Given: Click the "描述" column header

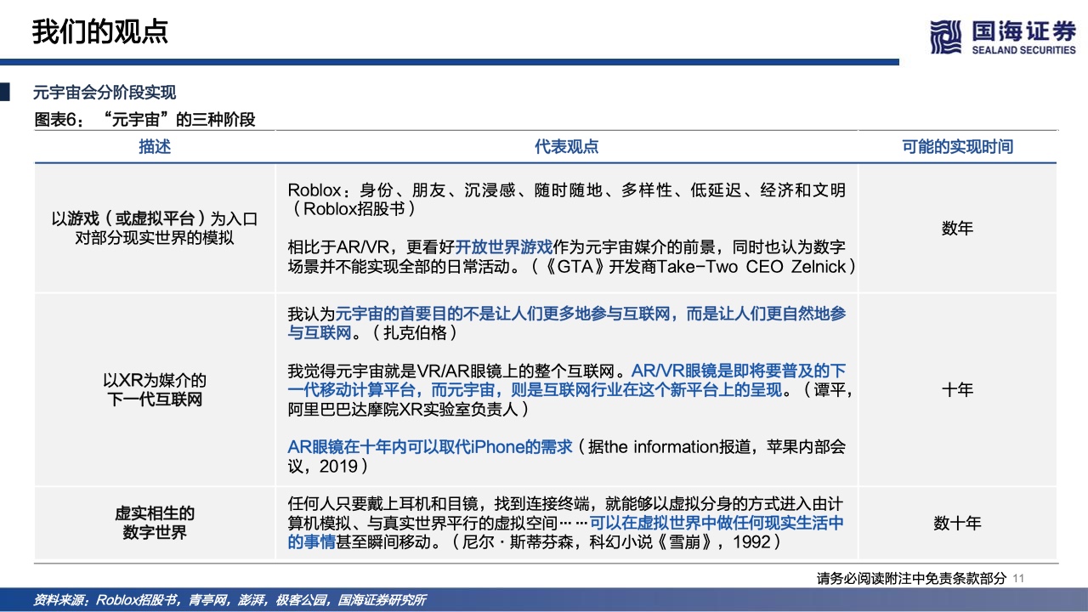Looking at the screenshot, I should point(155,147).
